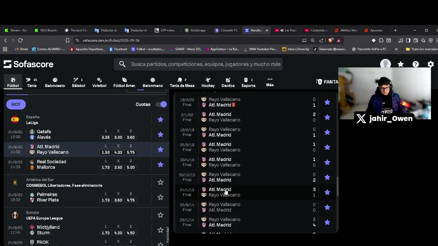This screenshot has width=438, height=246.
Task: Reload the page in browser
Action: pyautogui.click(x=21, y=40)
